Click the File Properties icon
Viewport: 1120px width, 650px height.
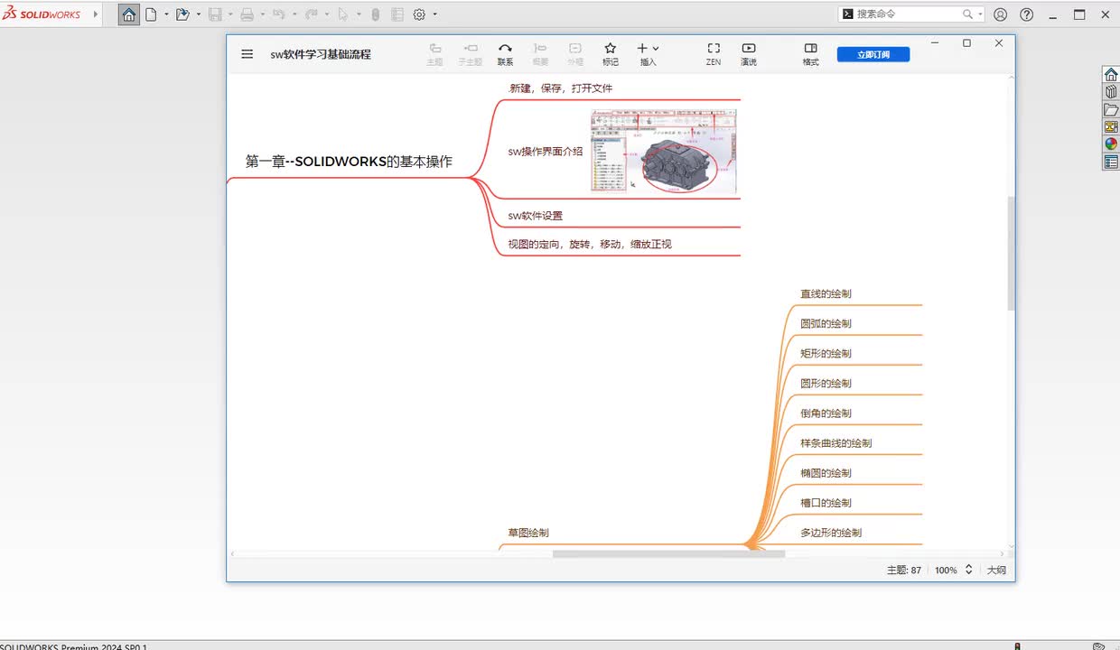pyautogui.click(x=397, y=14)
